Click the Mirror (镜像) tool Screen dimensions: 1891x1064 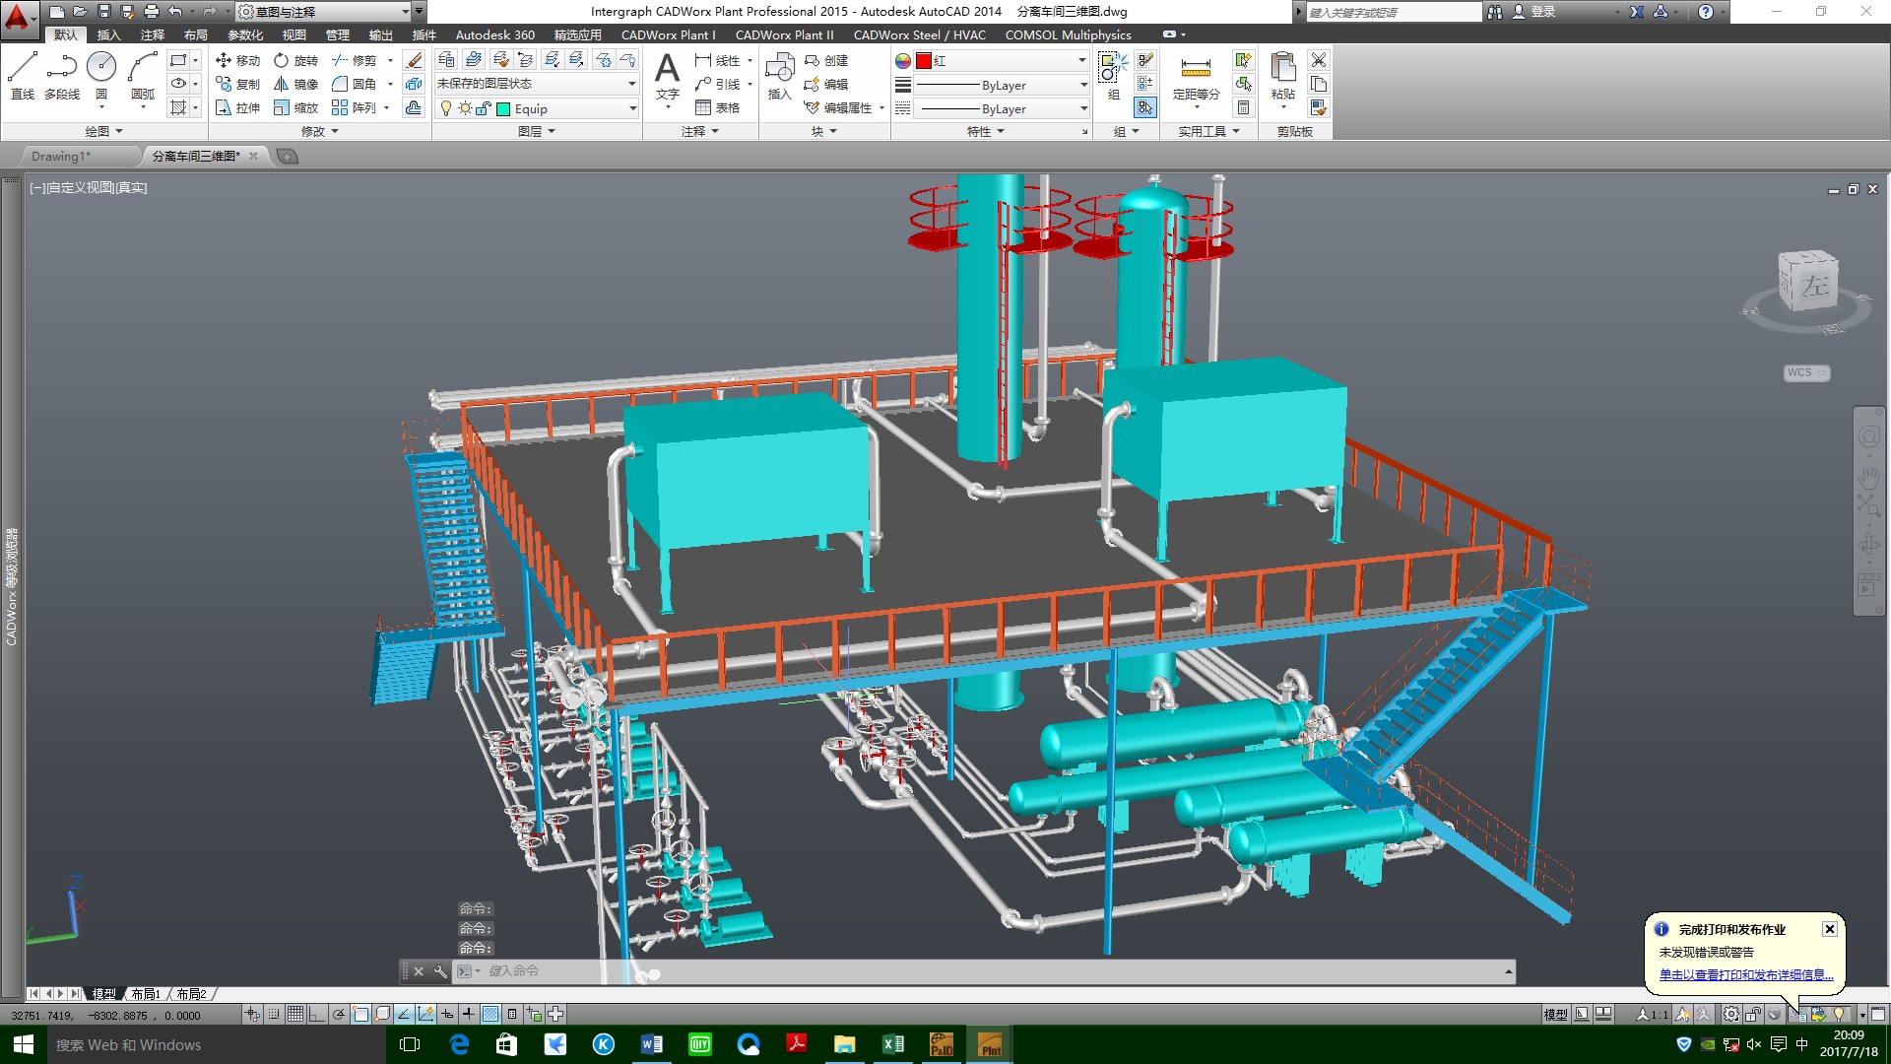295,84
